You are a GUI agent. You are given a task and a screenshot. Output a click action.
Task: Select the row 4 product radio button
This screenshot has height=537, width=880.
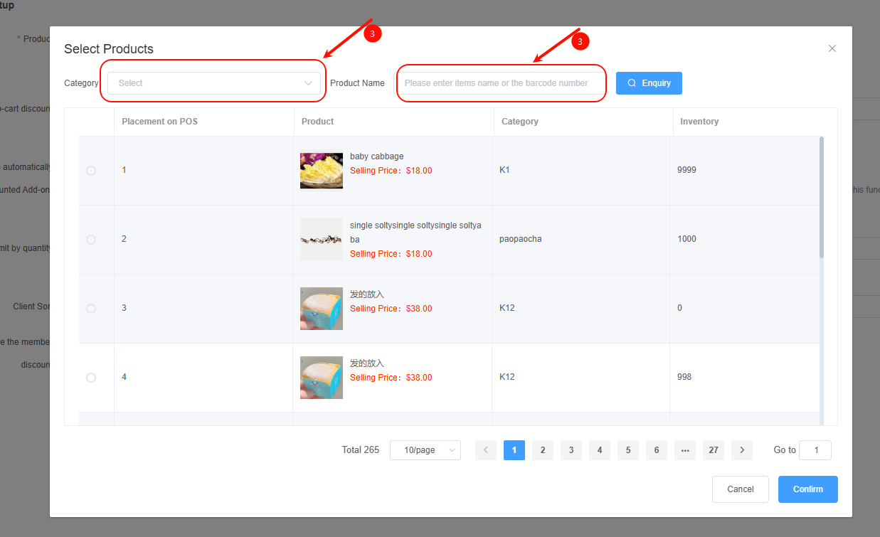[x=91, y=378]
